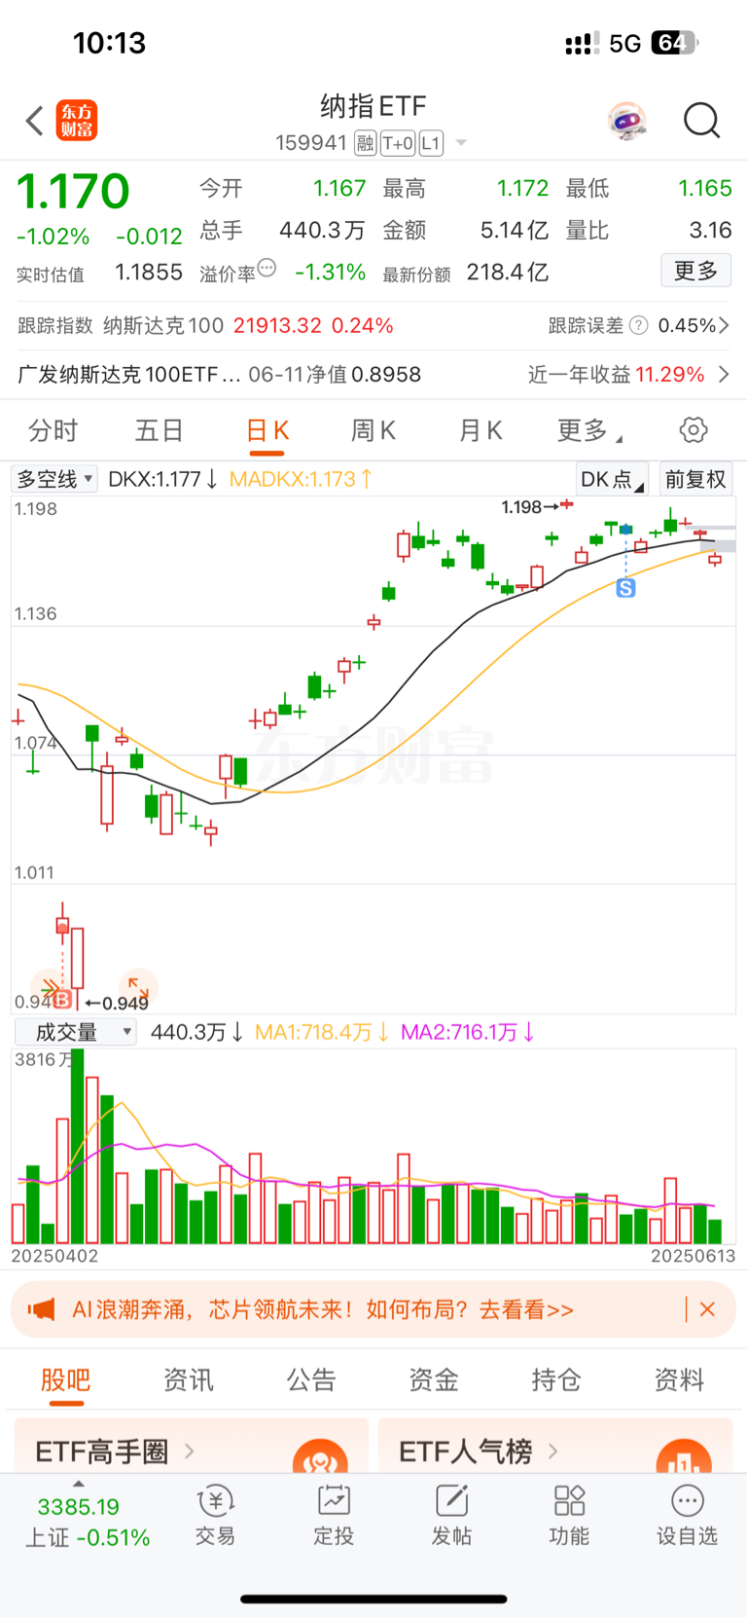Screen dimensions: 747x1618
Task: Open the 前复权 adjustment selector
Action: point(695,479)
